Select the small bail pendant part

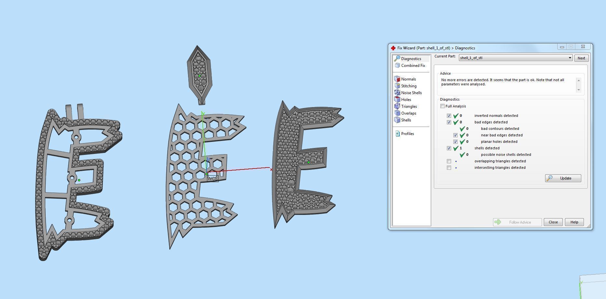[199, 75]
